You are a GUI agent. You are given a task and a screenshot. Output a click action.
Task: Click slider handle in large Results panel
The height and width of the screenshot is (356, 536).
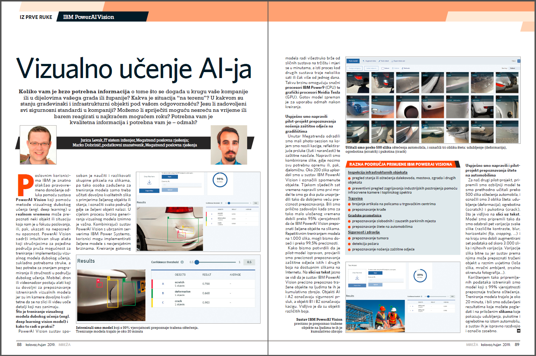[x=197, y=262]
